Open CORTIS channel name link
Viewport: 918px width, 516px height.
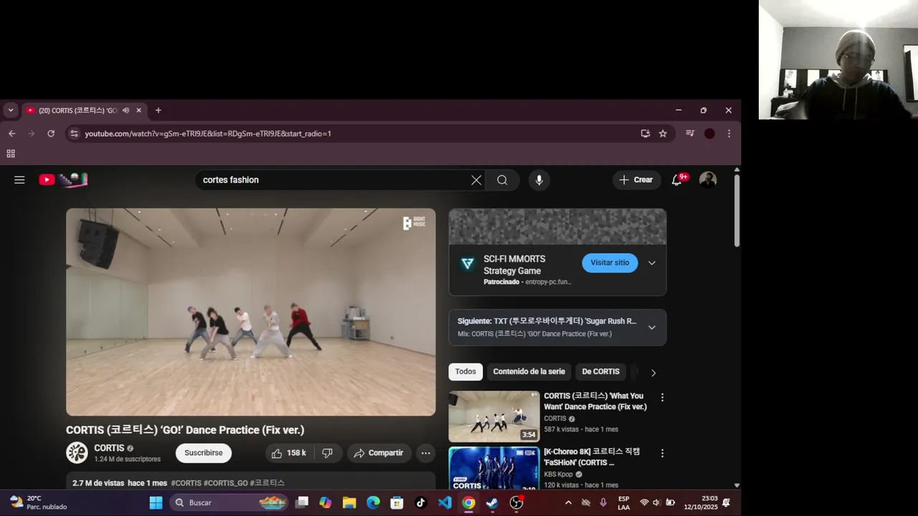coord(109,448)
